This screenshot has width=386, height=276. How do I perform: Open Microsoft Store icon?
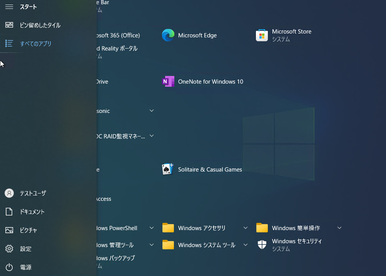coord(262,35)
